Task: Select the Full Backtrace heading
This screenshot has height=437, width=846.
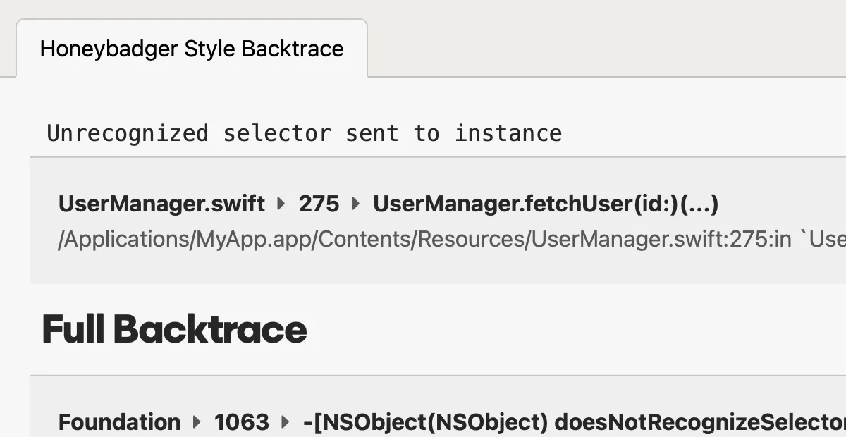Action: tap(173, 328)
